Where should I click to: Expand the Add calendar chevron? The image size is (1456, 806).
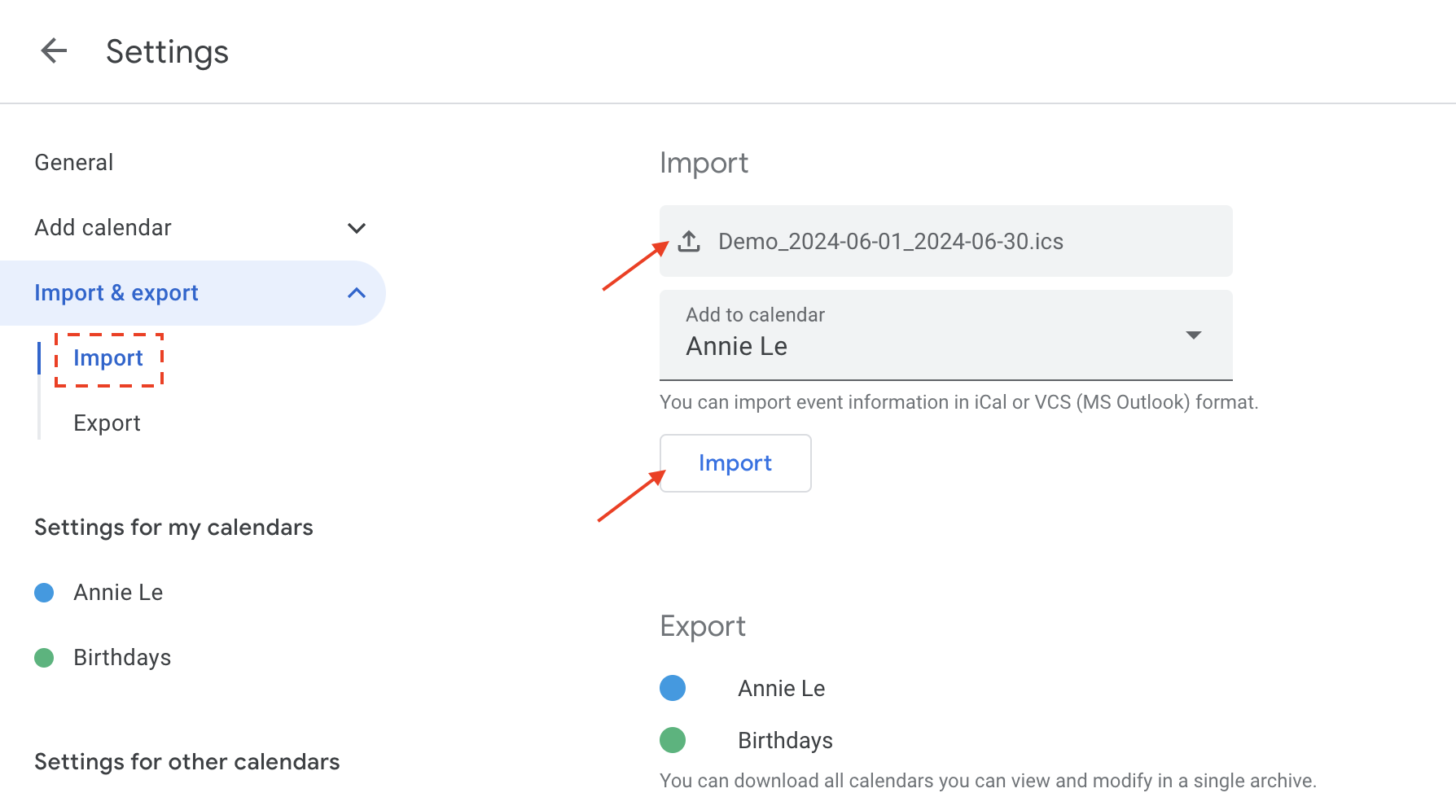(x=356, y=228)
